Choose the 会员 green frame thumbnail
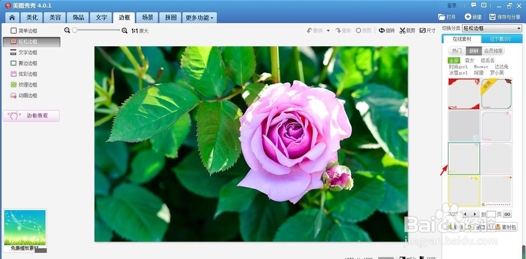 coord(497,94)
